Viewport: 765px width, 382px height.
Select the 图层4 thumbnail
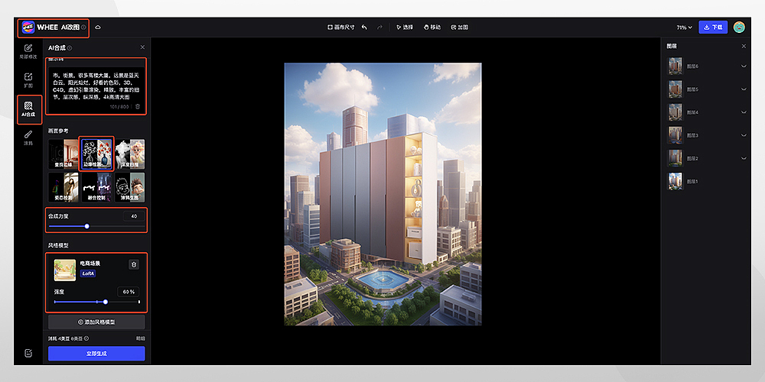675,112
